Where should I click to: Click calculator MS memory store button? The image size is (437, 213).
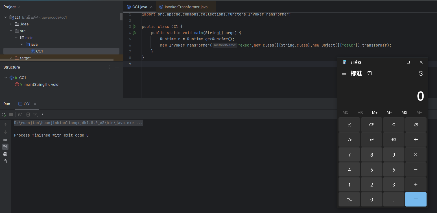[x=404, y=113]
